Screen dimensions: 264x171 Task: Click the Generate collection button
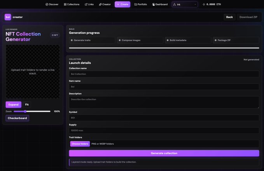164,153
